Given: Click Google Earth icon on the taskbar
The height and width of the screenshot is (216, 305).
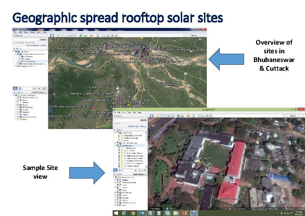Looking at the screenshot, I should coord(193,213).
